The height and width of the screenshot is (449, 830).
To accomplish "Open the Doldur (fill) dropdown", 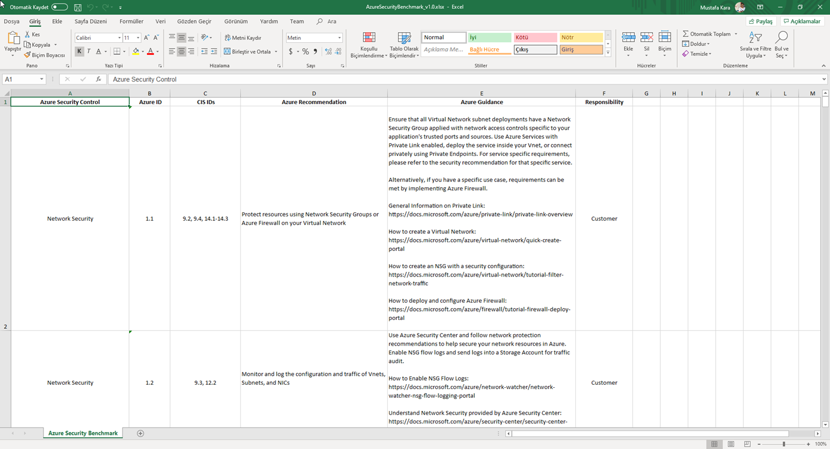I will (x=696, y=44).
